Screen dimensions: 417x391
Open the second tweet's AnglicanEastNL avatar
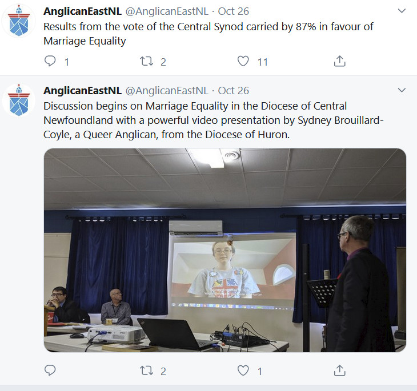click(x=19, y=100)
